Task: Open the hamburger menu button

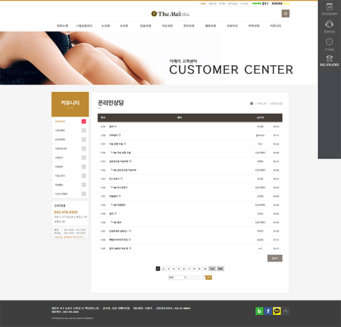Action: (285, 14)
